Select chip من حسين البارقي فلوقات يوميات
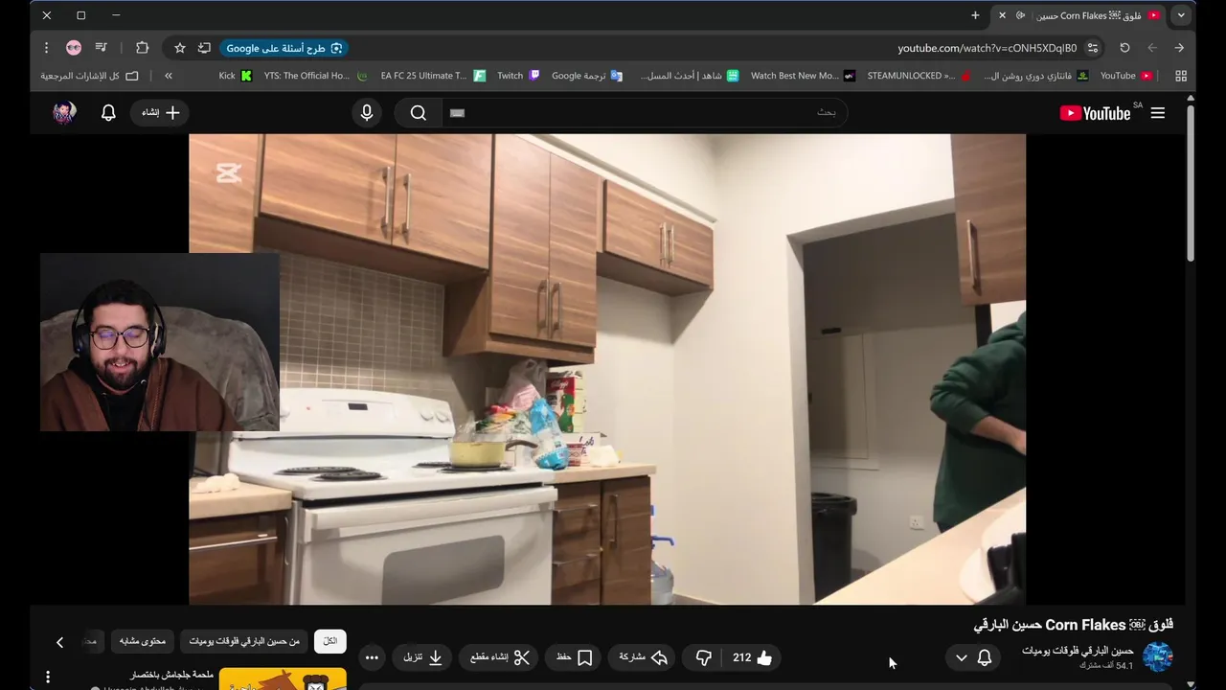Image resolution: width=1226 pixels, height=690 pixels. coord(244,641)
